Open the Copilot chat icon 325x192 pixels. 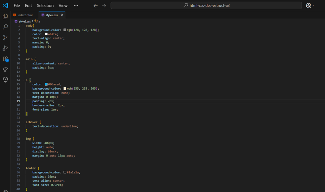[x=308, y=6]
